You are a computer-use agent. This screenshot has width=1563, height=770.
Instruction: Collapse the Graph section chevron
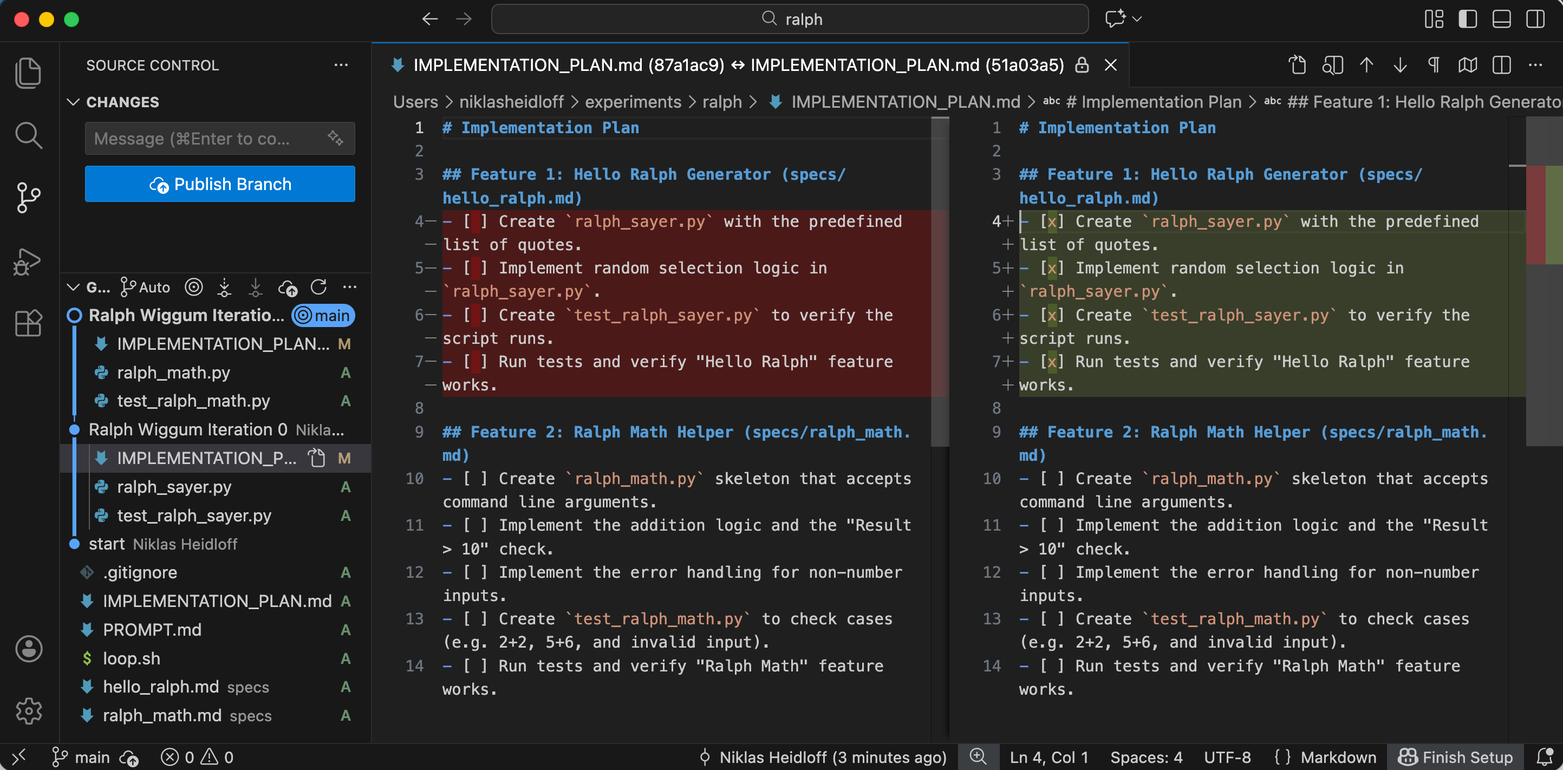tap(74, 287)
